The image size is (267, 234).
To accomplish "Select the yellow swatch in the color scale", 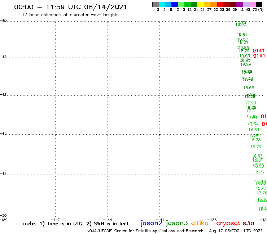I will (x=201, y=4).
